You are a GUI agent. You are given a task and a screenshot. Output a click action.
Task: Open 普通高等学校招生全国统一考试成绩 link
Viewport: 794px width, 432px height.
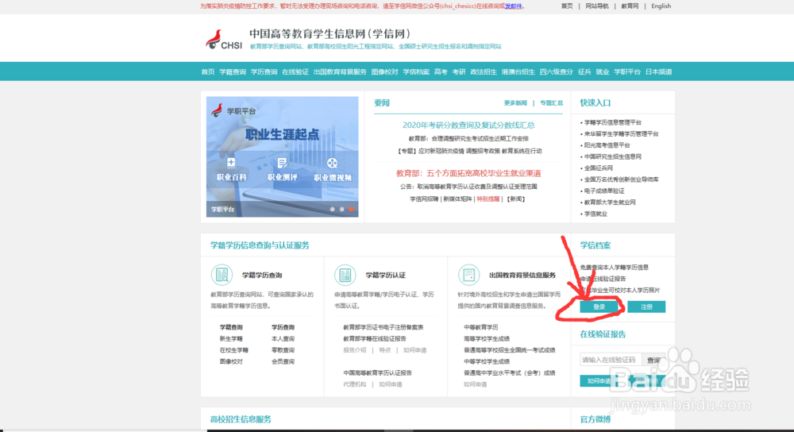tap(510, 350)
